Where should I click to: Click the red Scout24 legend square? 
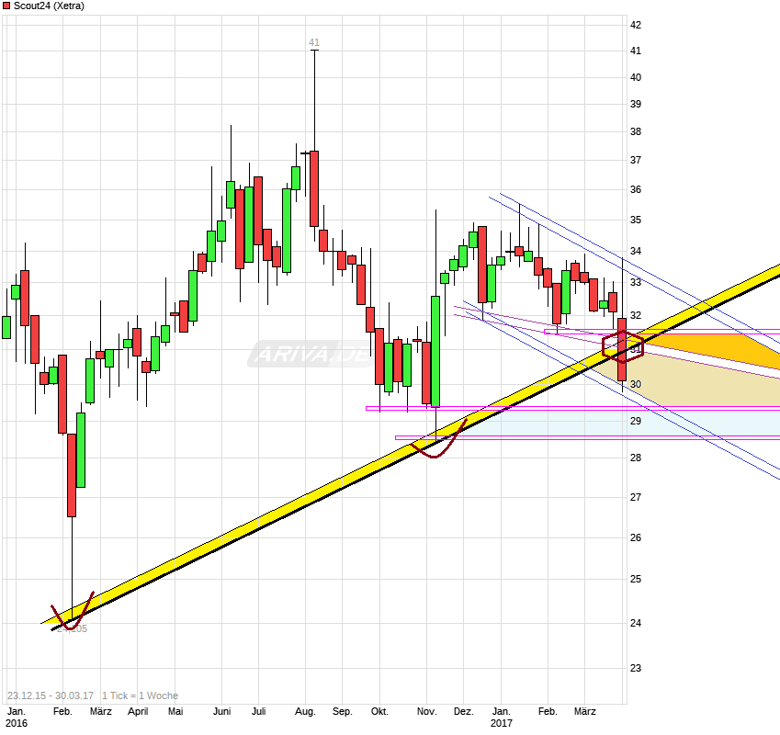[x=6, y=6]
